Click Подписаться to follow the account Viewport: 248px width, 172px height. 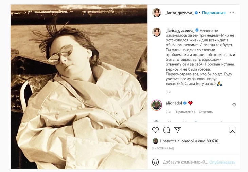click(x=214, y=13)
